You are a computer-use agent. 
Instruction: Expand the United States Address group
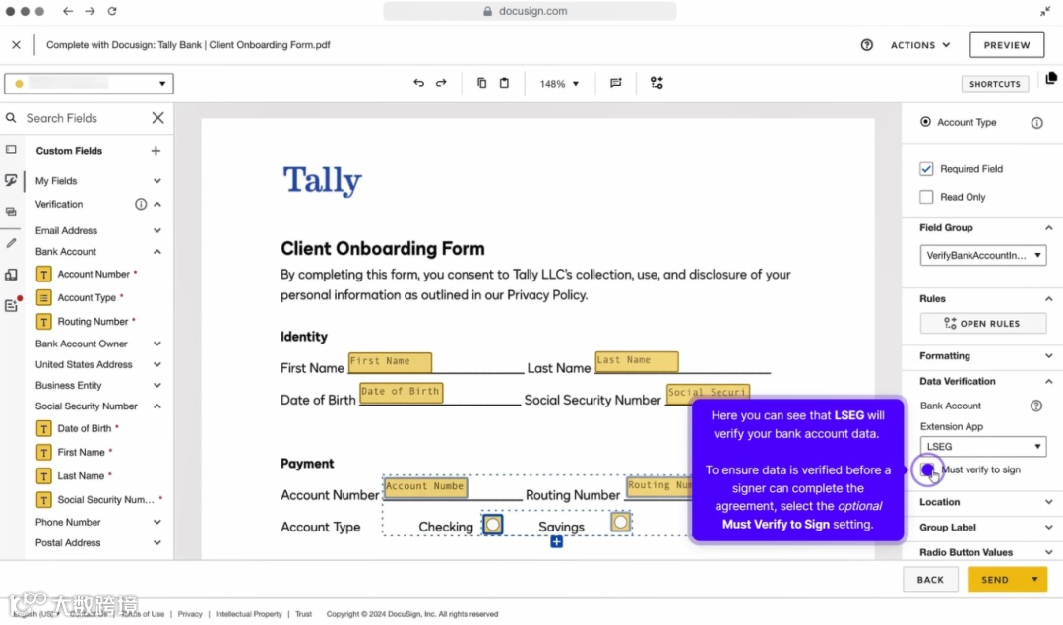pos(157,365)
